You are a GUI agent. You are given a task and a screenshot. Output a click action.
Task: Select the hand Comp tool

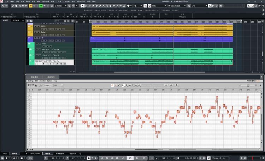(110, 6)
